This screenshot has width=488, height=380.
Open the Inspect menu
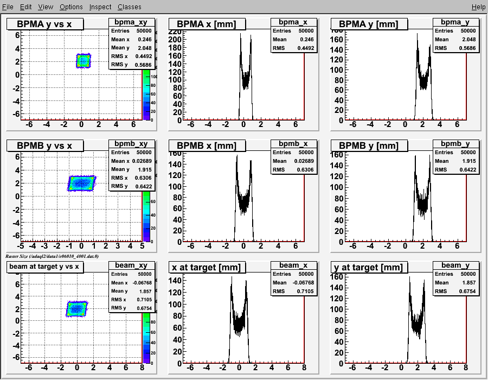click(100, 7)
